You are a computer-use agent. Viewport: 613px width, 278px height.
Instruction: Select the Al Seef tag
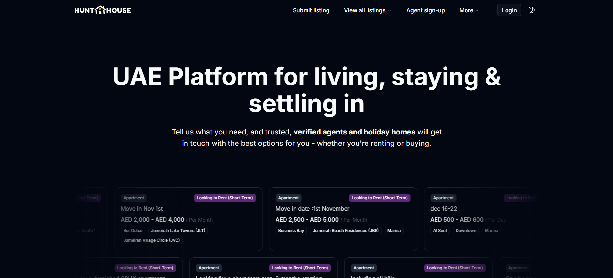click(x=439, y=230)
